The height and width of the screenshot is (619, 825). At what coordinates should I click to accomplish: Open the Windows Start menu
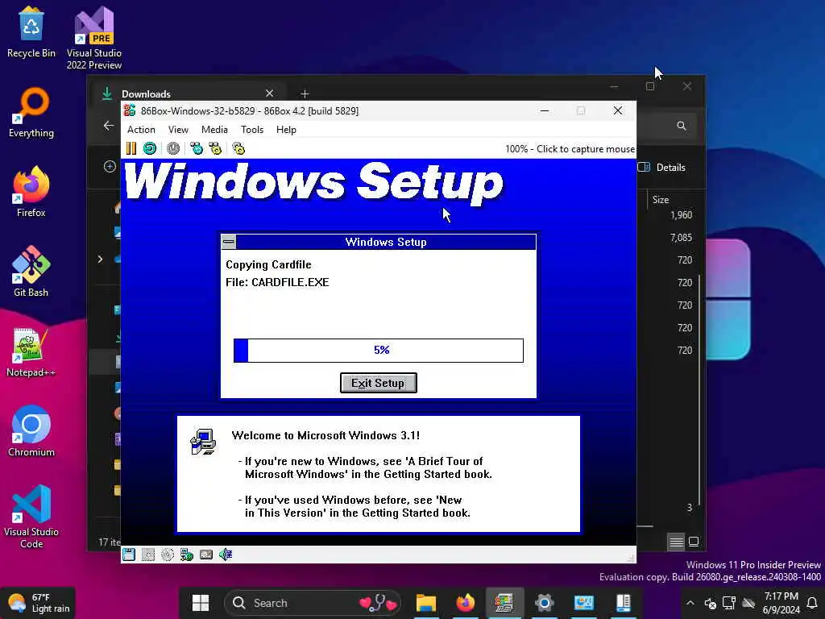click(201, 603)
